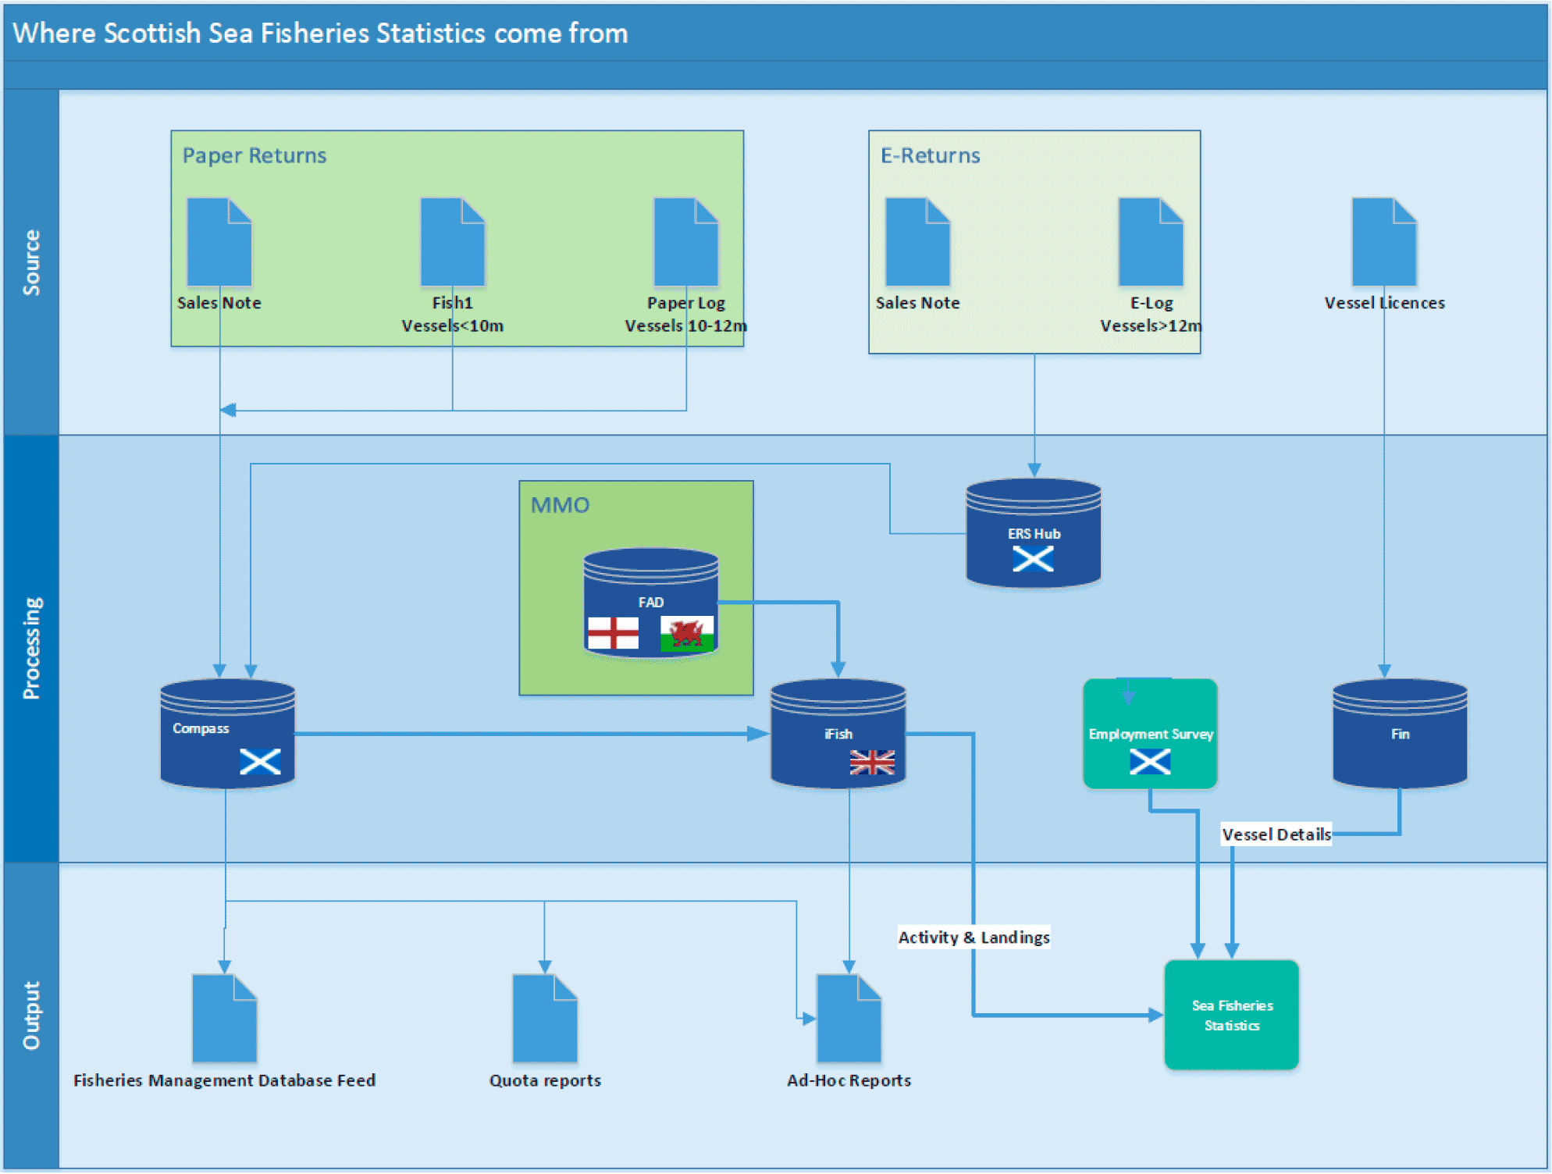Select the E-Returns group title

coord(930,155)
